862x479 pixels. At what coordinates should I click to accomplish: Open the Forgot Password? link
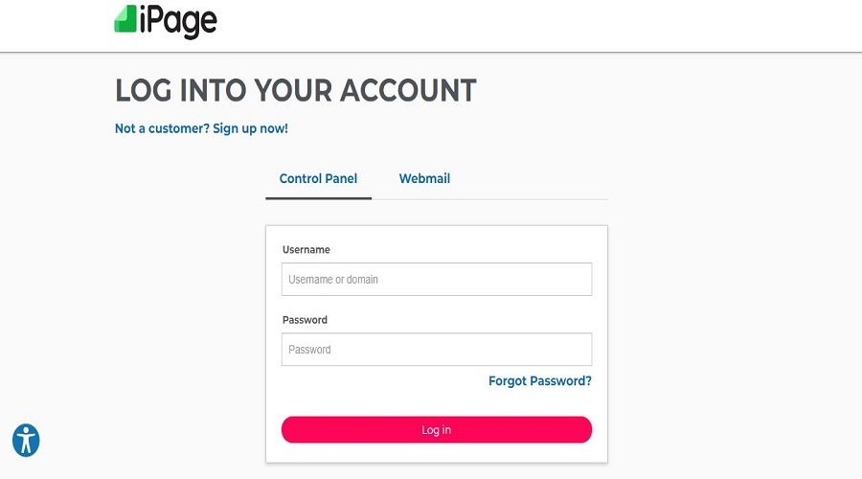point(540,381)
